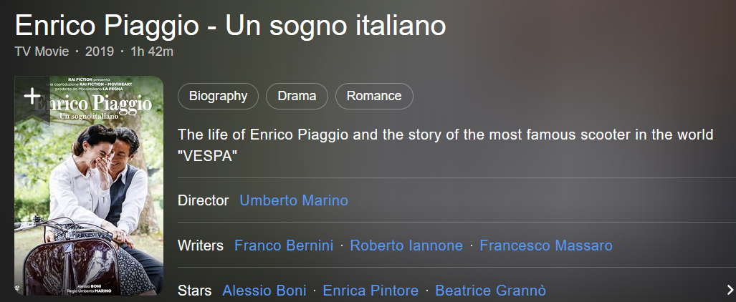736x302 pixels.
Task: Open writer Roberto Iannone's page
Action: coord(406,245)
